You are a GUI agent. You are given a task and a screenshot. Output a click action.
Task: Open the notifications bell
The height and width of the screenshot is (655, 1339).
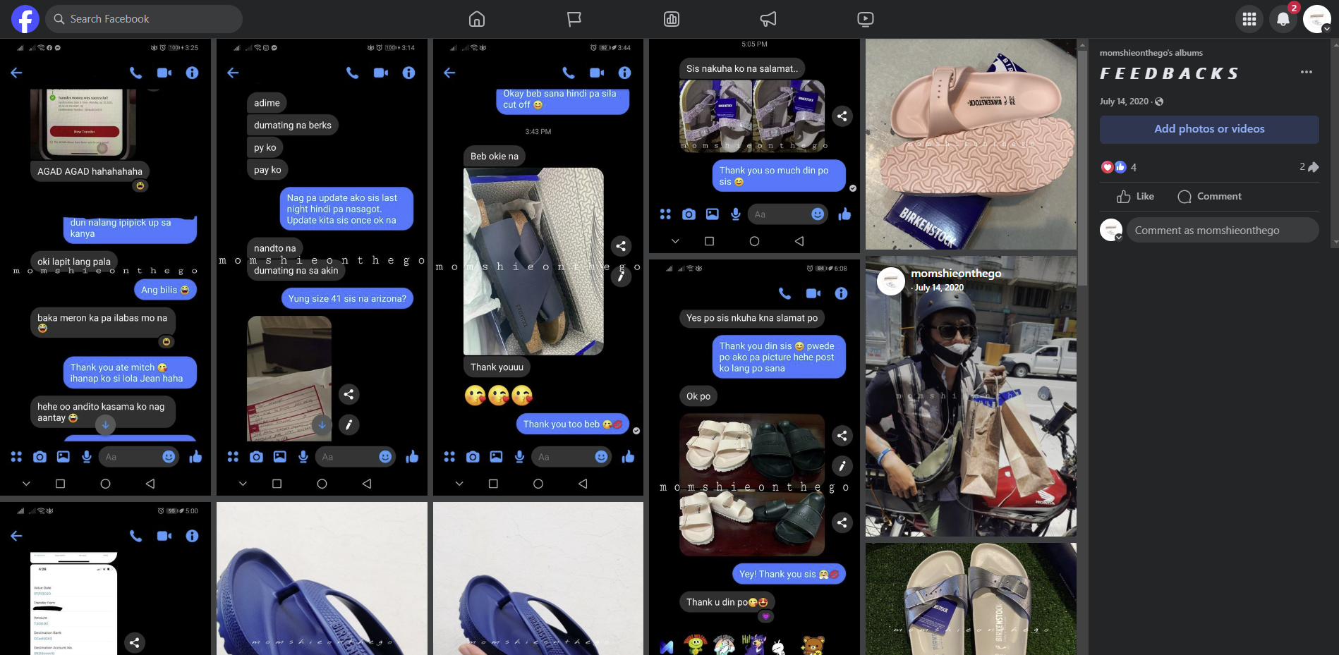[x=1283, y=19]
